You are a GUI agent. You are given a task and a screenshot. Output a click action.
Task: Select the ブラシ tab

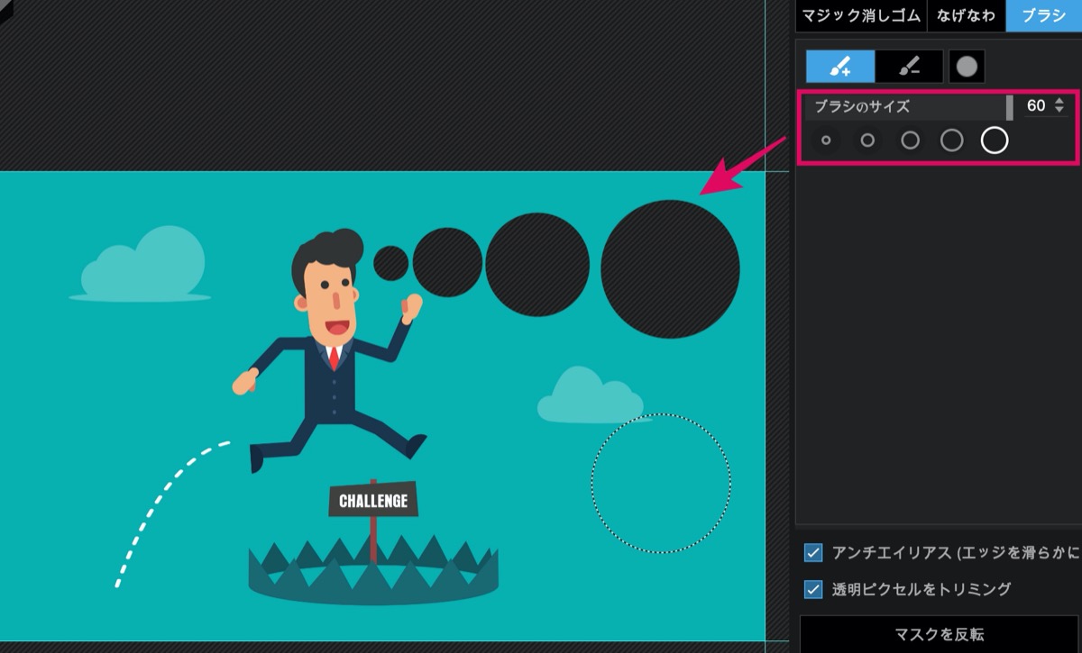pyautogui.click(x=1044, y=16)
